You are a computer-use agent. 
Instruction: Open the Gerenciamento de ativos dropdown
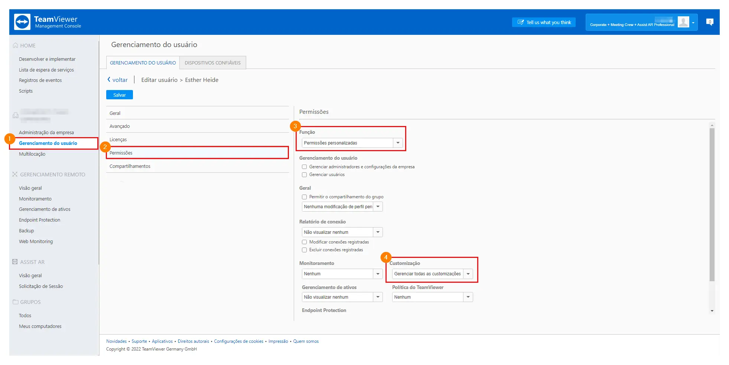pos(342,297)
